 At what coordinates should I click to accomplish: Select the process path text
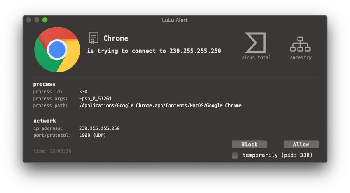pos(160,105)
